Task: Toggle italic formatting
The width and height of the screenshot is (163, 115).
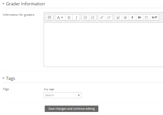Action: [x=76, y=17]
